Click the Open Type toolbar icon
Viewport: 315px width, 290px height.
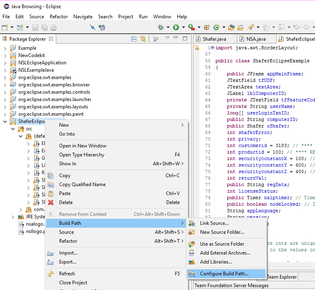pyautogui.click(x=231, y=27)
